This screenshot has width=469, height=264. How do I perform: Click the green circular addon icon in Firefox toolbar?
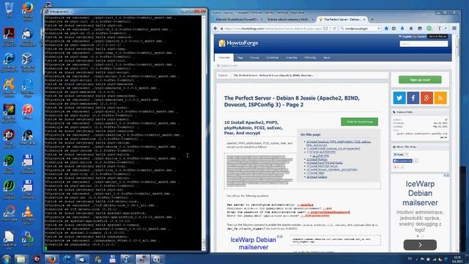[x=429, y=29]
